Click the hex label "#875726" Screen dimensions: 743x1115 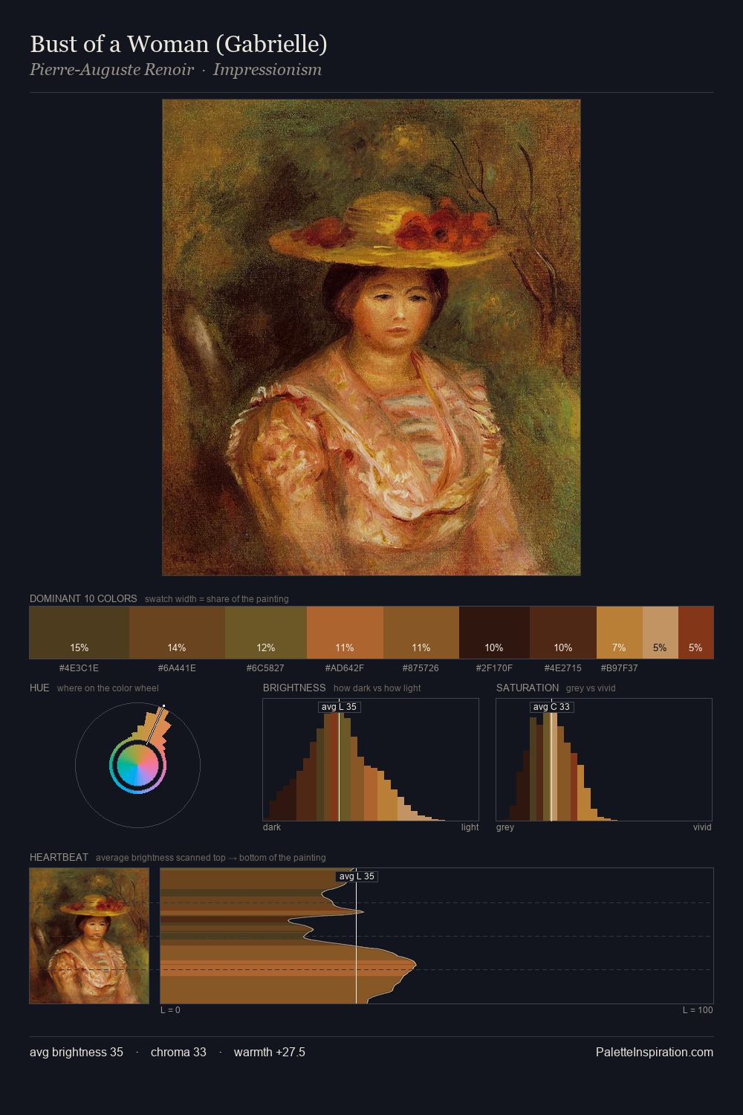pos(421,668)
